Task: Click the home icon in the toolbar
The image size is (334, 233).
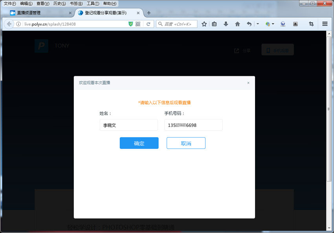Action: [237, 24]
